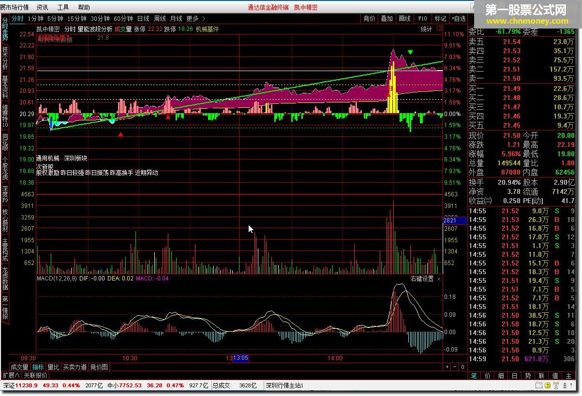Click the 0 reset button under chart
The width and height of the screenshot is (582, 396).
pyautogui.click(x=463, y=367)
